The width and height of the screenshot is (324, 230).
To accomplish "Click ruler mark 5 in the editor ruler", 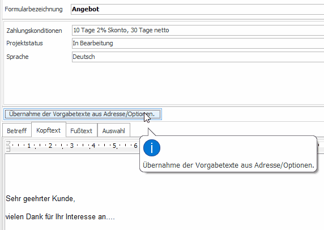I will tap(114, 146).
